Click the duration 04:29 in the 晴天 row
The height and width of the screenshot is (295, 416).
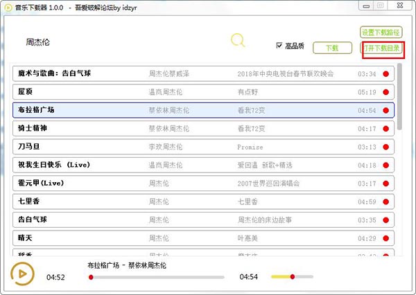[367, 238]
